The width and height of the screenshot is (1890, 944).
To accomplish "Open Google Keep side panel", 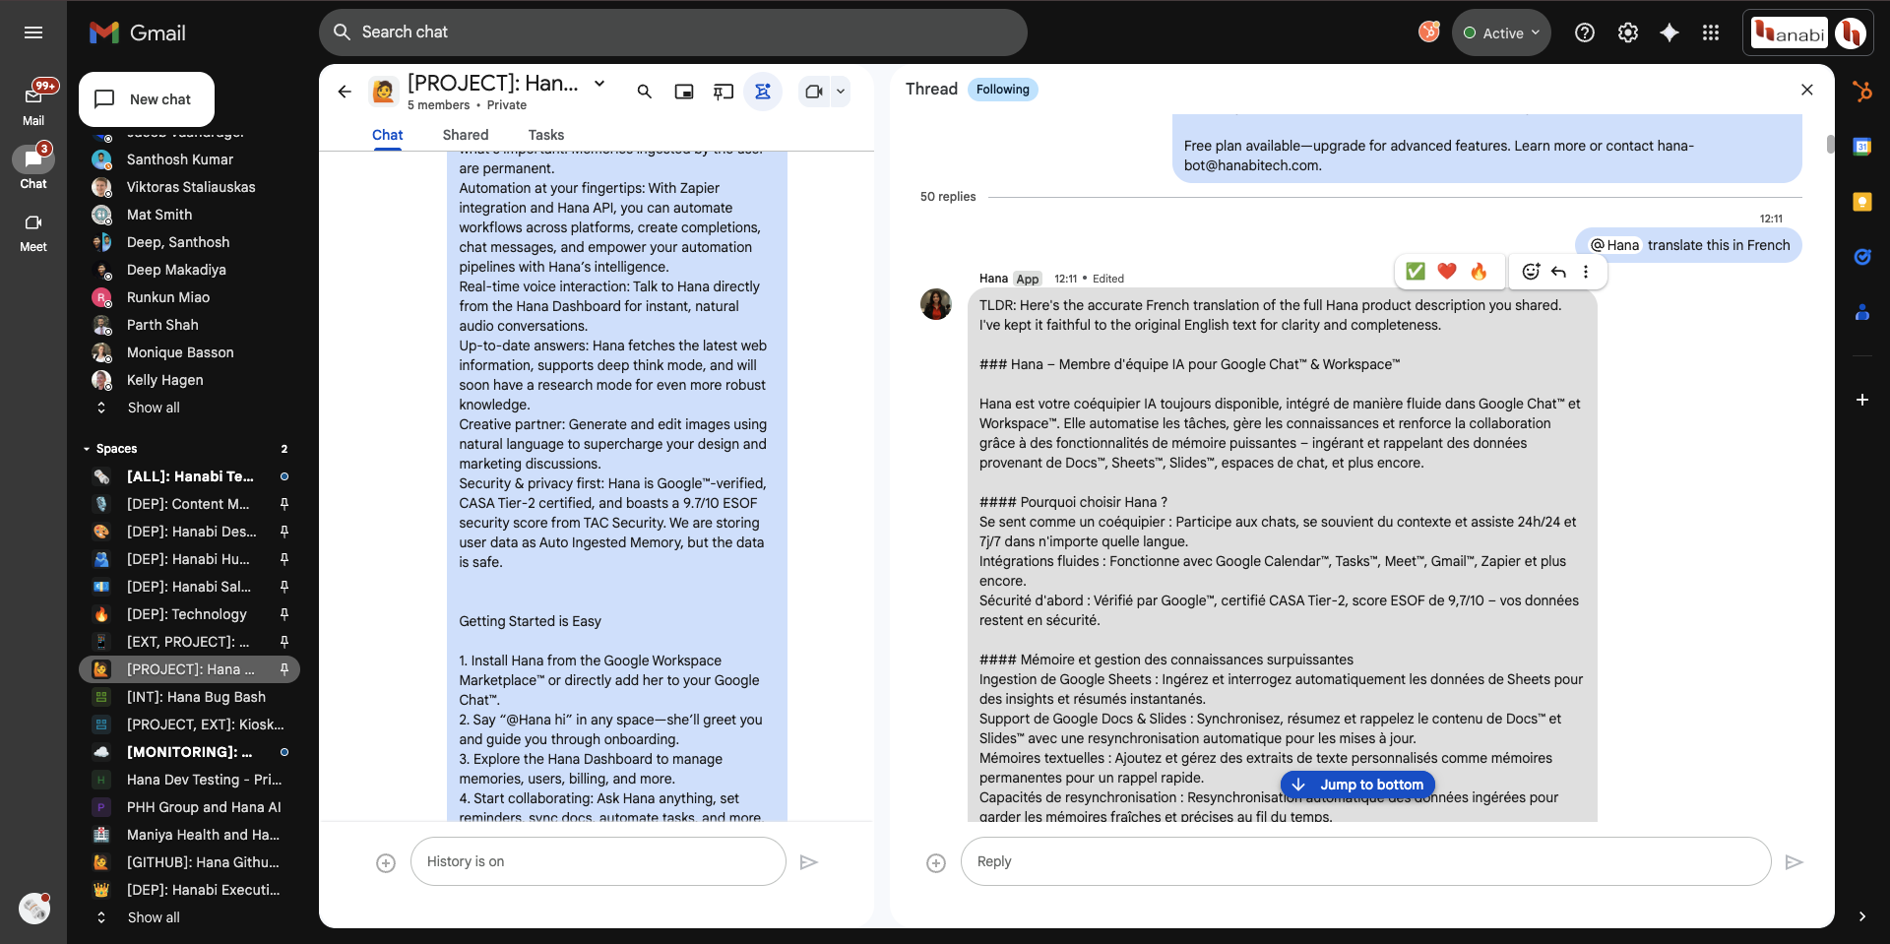I will tap(1862, 202).
